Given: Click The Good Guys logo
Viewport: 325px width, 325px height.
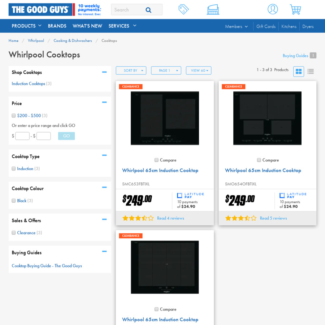Looking at the screenshot, I should click(x=42, y=9).
